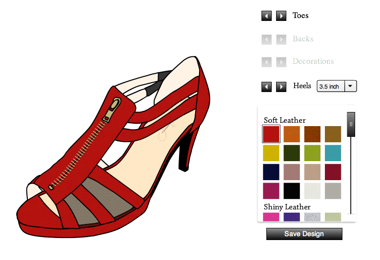
Task: Click the next arrow for Heels
Action: point(281,87)
